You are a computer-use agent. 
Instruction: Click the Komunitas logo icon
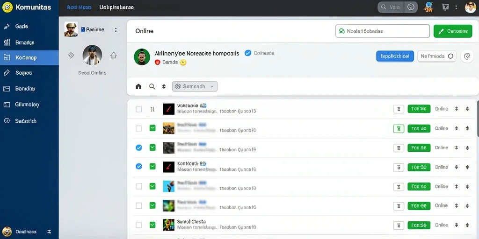[x=7, y=7]
